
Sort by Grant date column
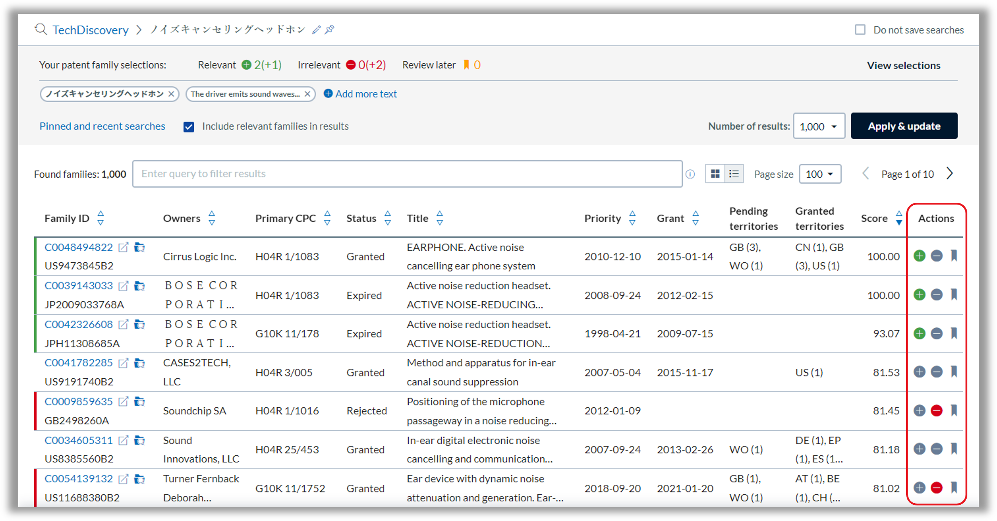click(x=695, y=218)
